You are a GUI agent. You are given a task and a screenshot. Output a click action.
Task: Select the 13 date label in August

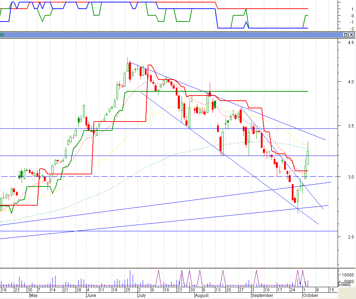tap(218, 290)
